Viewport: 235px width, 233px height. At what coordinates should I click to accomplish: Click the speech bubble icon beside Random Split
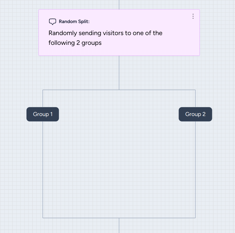tap(53, 21)
